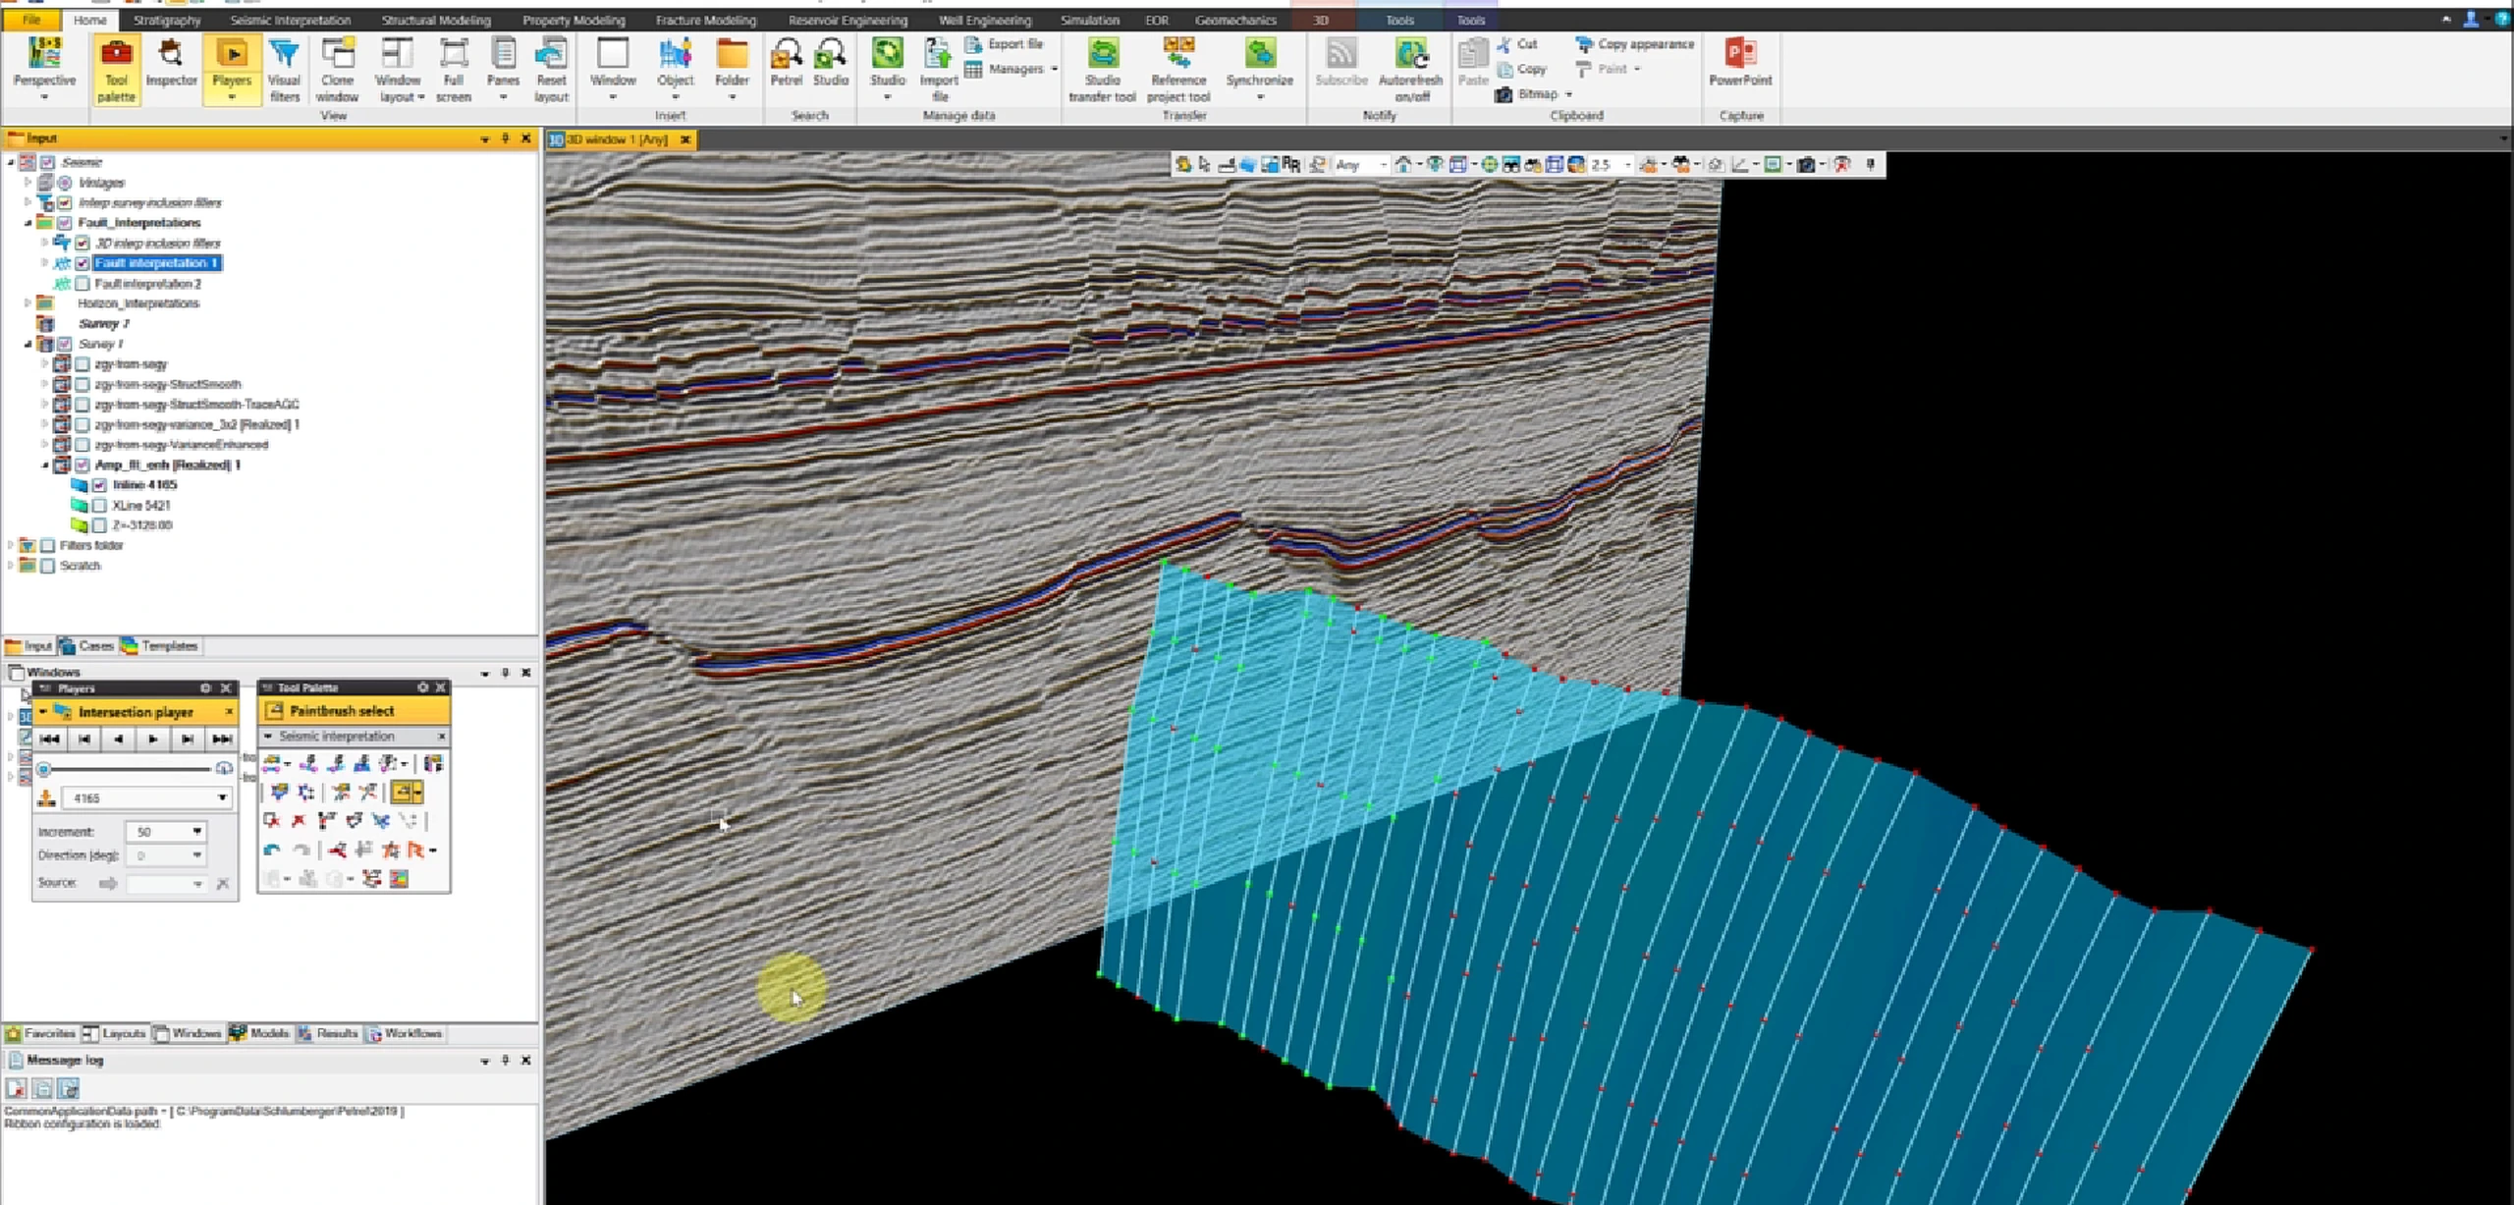Viewport: 2514px width, 1205px height.
Task: Toggle the Players panel button
Action: [x=232, y=69]
